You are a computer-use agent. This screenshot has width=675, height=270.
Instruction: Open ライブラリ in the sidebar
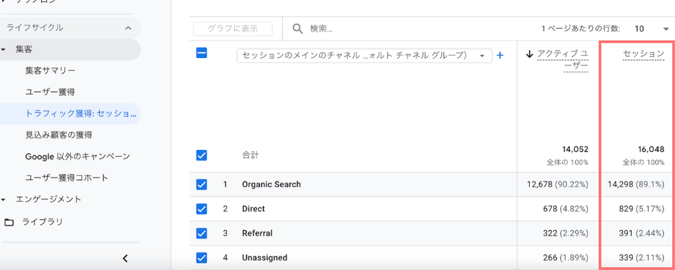coord(43,222)
